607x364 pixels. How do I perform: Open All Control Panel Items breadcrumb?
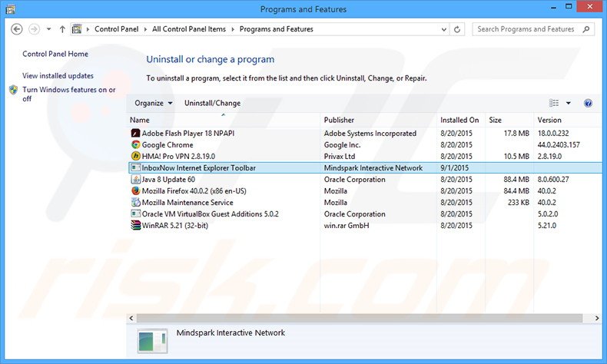coord(189,29)
